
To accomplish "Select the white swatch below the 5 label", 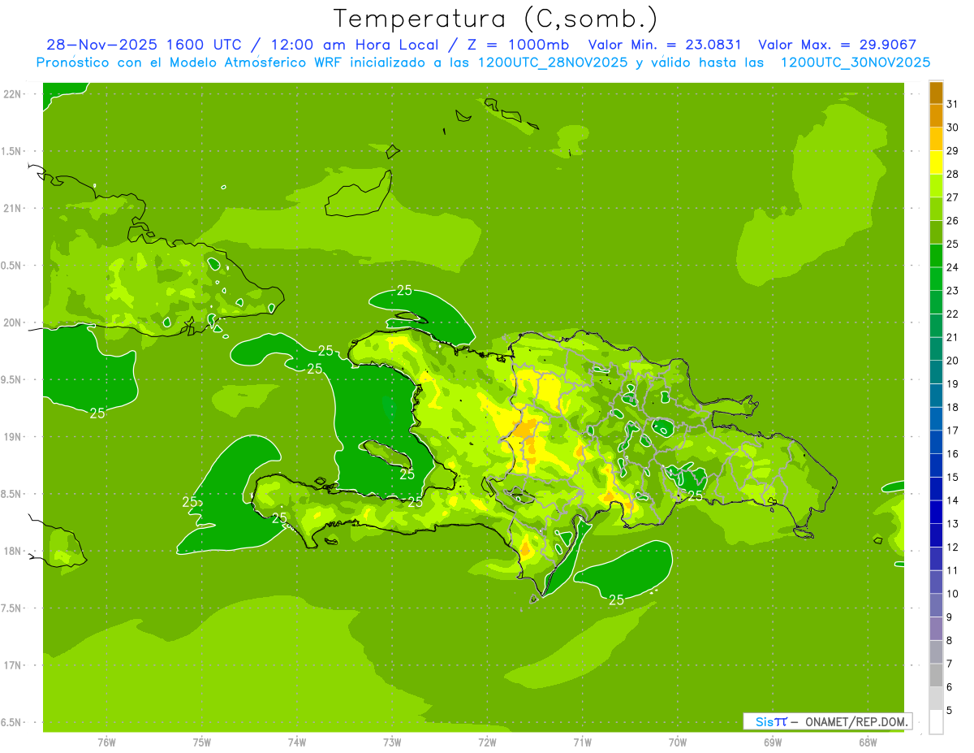I will (x=936, y=722).
